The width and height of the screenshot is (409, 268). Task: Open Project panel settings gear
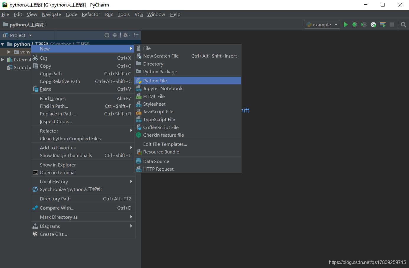(x=127, y=35)
